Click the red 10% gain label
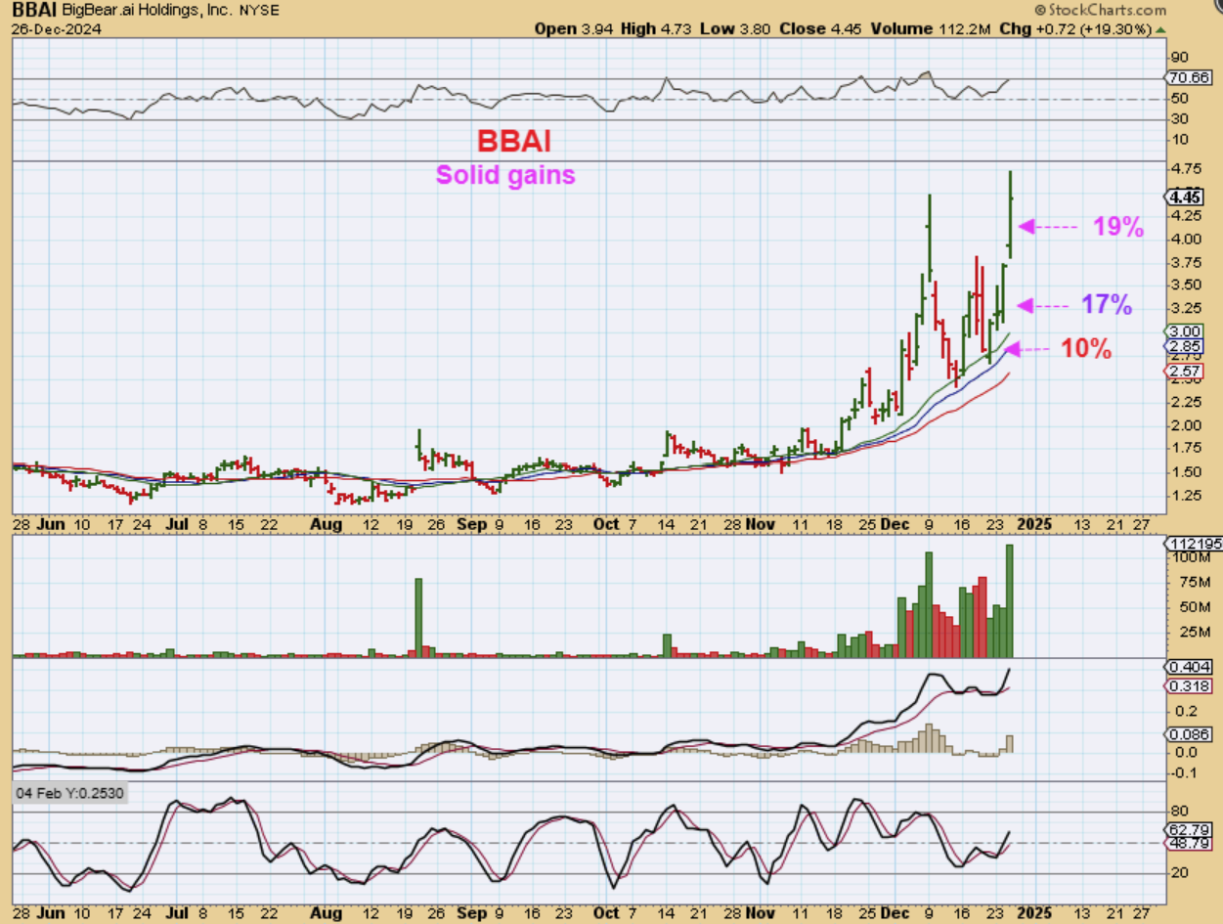This screenshot has height=924, width=1223. click(1086, 348)
